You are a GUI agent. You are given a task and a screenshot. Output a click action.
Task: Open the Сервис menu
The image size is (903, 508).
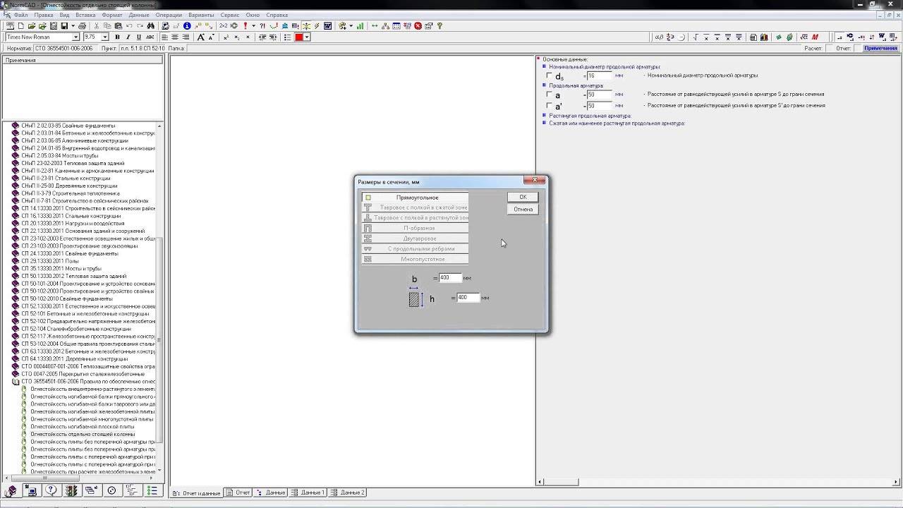coord(229,15)
